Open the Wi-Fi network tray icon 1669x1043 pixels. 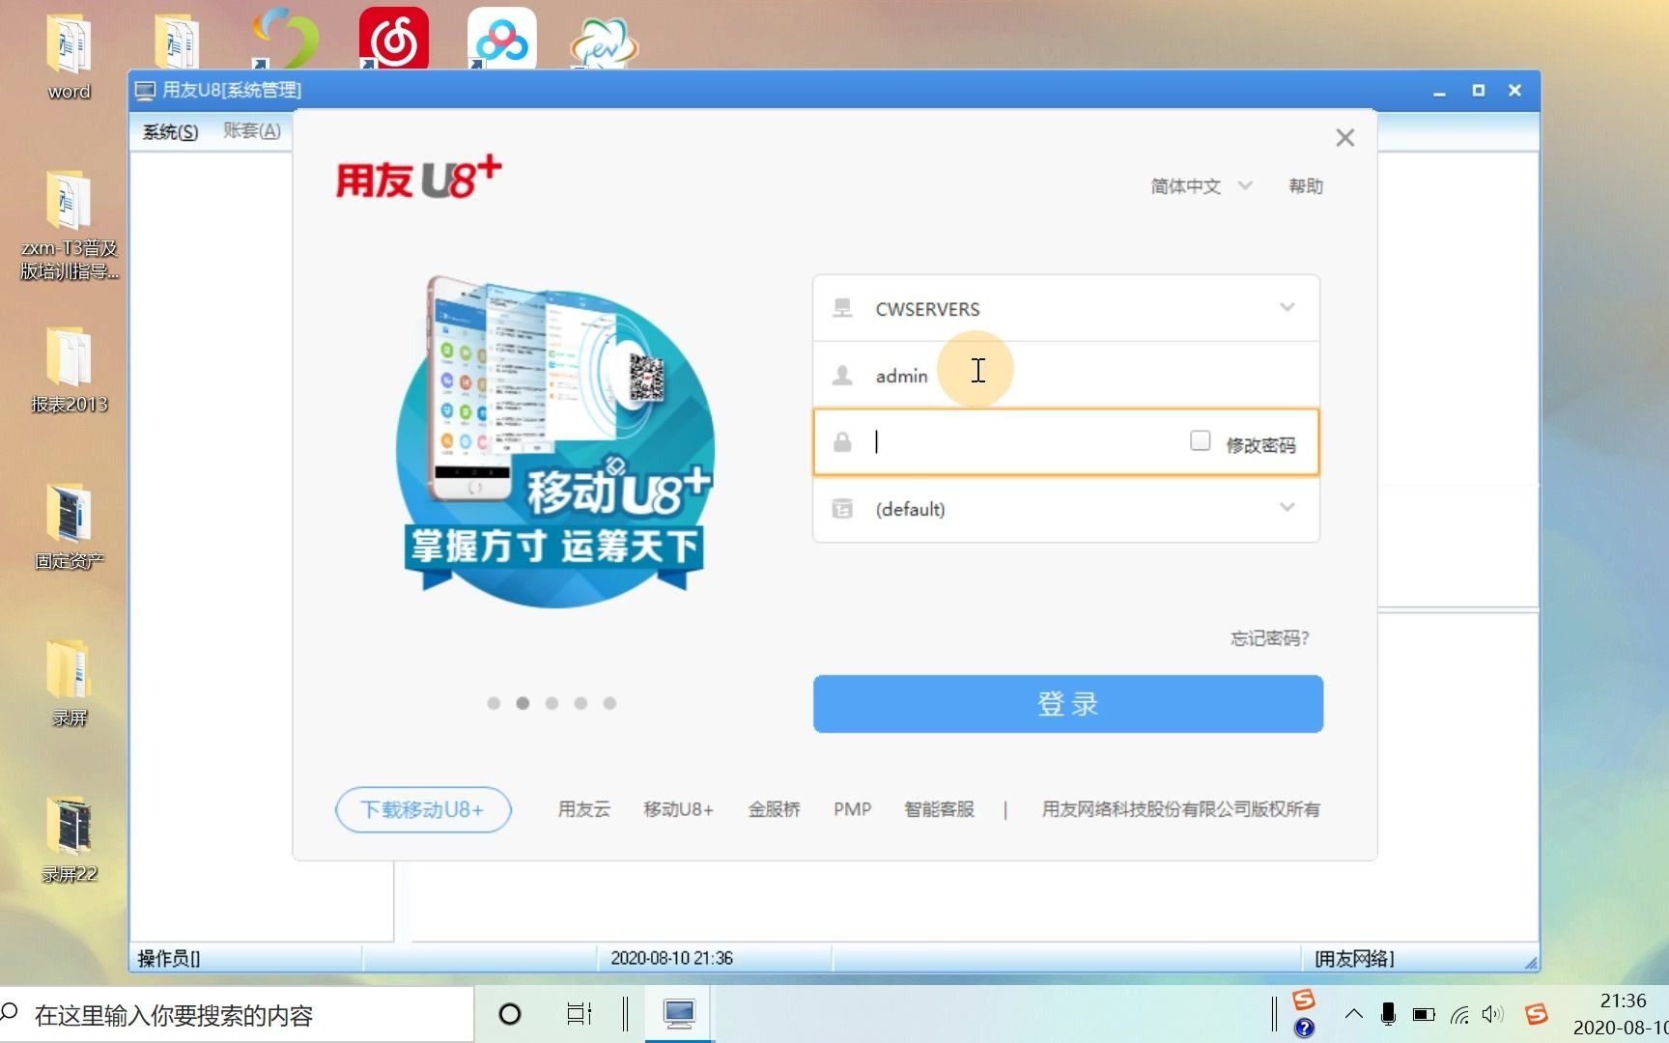point(1459,1015)
